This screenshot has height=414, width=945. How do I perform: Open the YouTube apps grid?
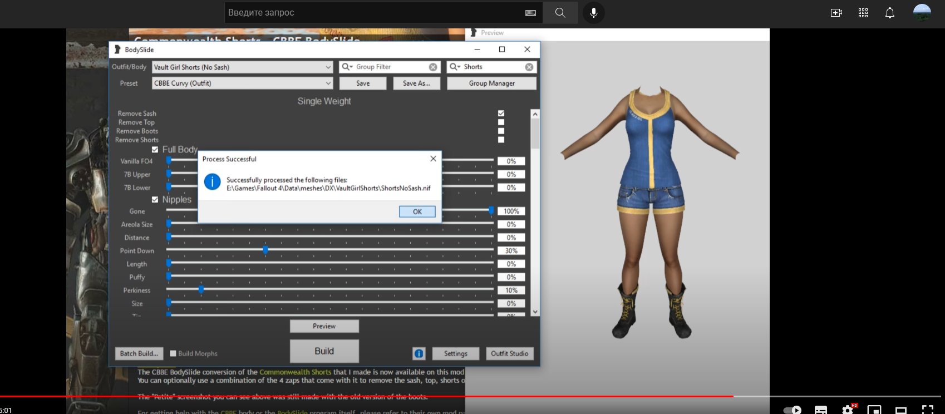(863, 13)
